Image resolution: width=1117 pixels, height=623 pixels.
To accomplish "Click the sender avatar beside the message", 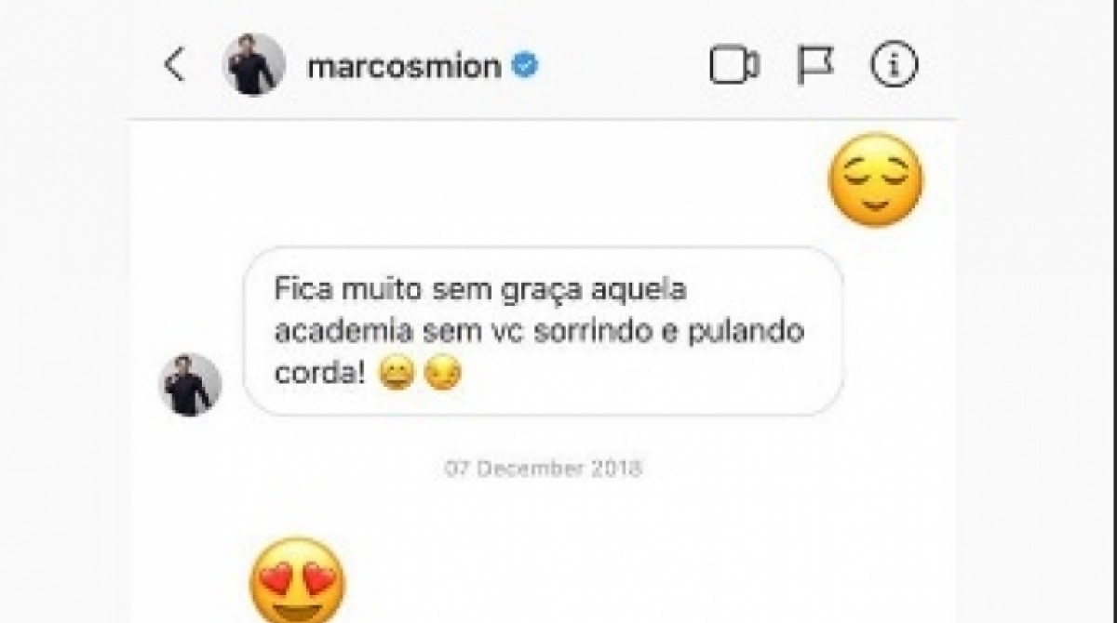I will (x=190, y=384).
